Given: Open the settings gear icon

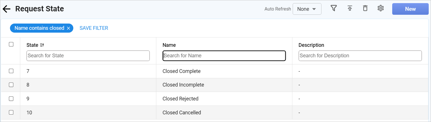Looking at the screenshot, I should point(380,9).
